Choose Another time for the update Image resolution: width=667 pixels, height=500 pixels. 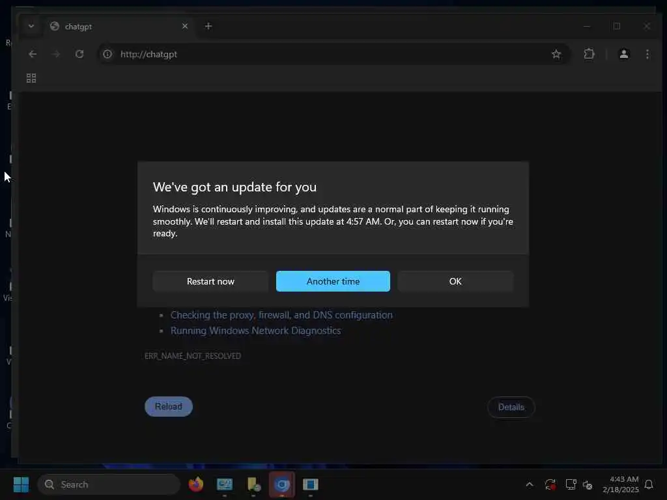tap(333, 281)
